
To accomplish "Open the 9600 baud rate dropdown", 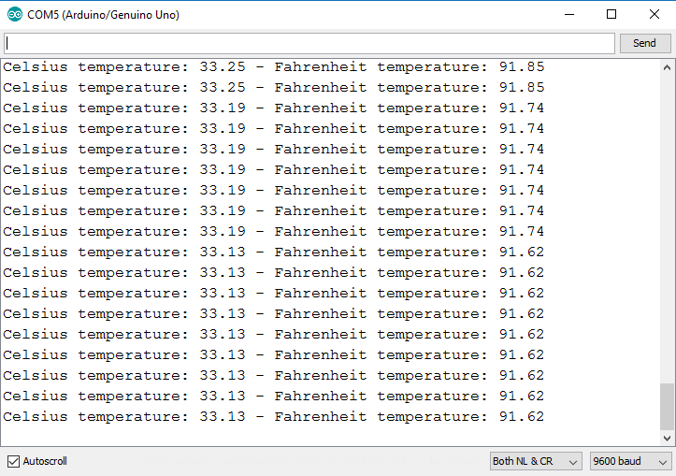I will point(629,461).
